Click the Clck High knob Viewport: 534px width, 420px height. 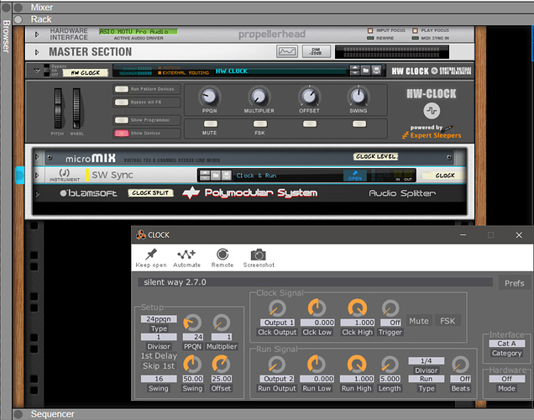pos(357,307)
